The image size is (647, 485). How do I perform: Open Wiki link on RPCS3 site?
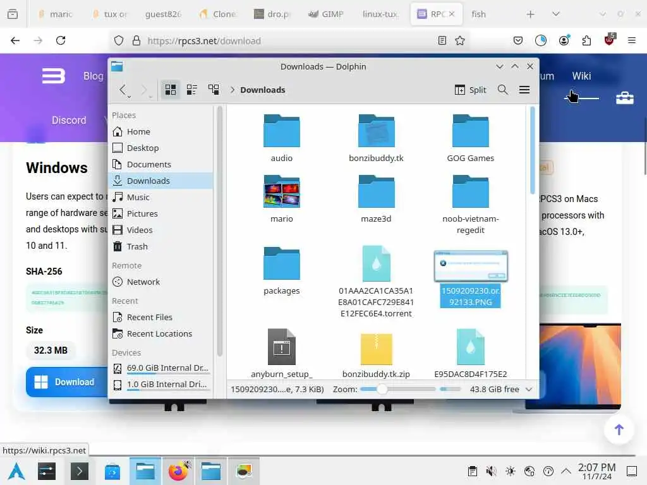tap(581, 76)
